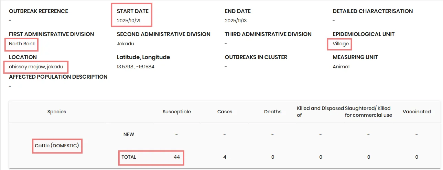
Task: Select the Cases column header
Action: tap(225, 112)
